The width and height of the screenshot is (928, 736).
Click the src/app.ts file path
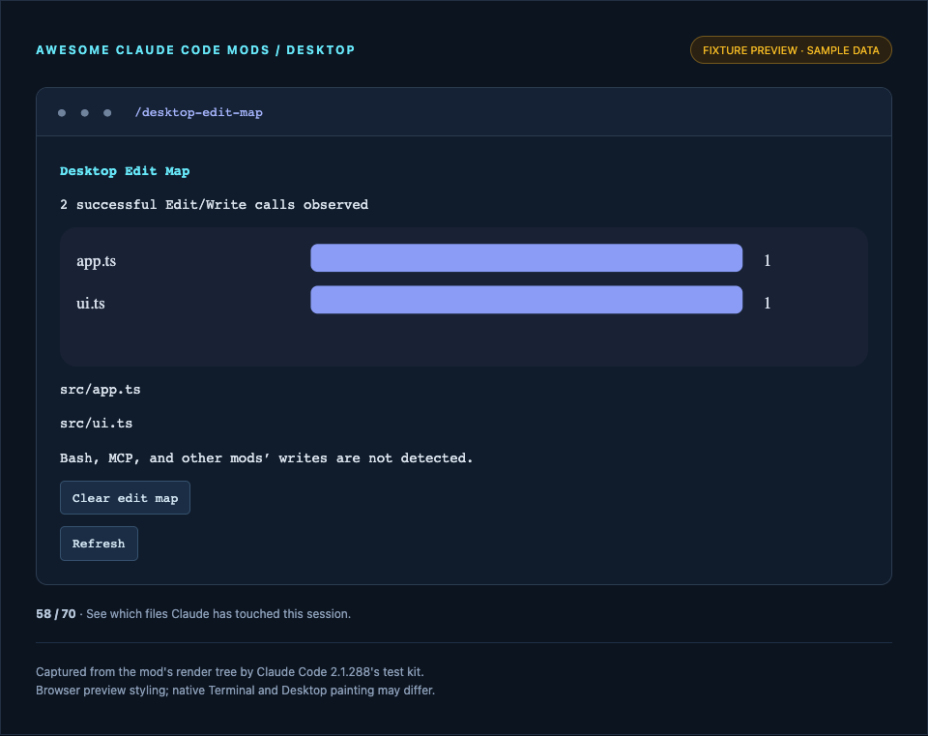pyautogui.click(x=100, y=389)
